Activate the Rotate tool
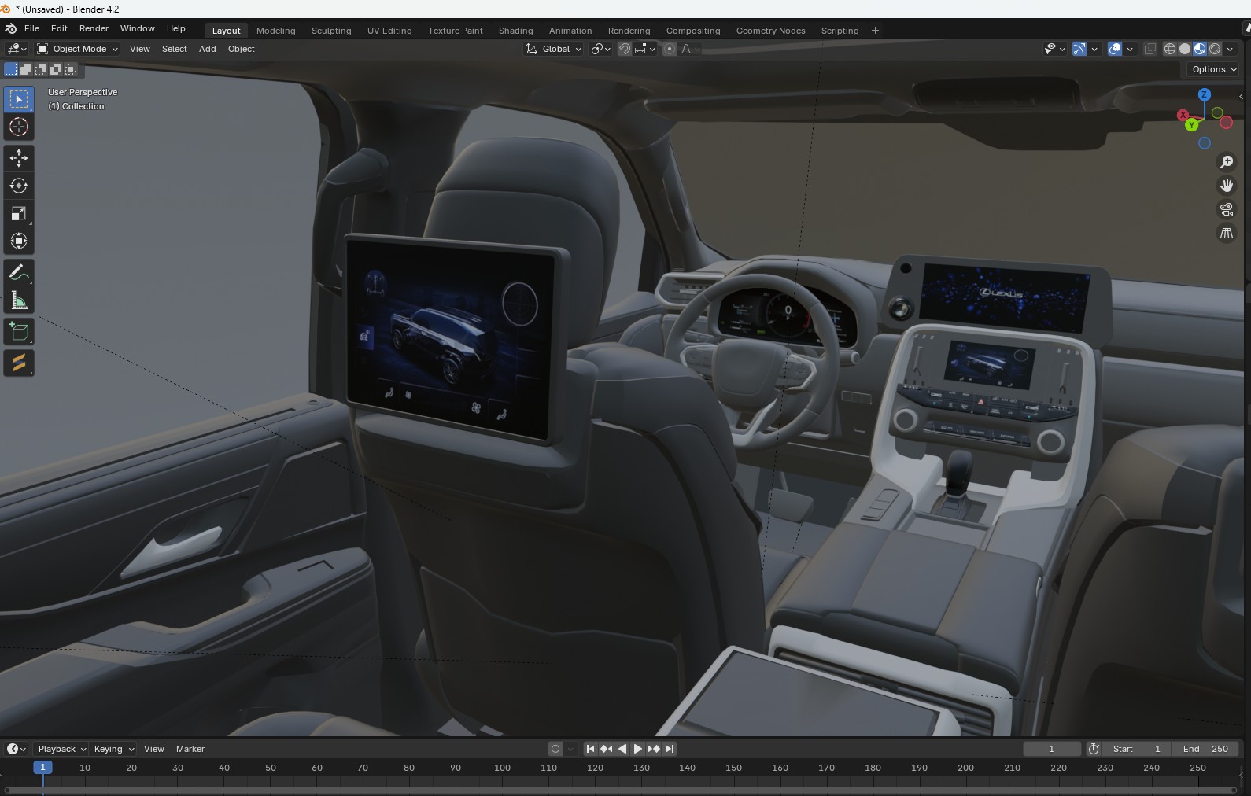The height and width of the screenshot is (796, 1251). pos(19,186)
